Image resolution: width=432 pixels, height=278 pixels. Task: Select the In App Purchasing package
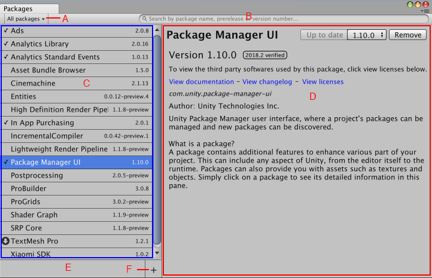(x=77, y=123)
